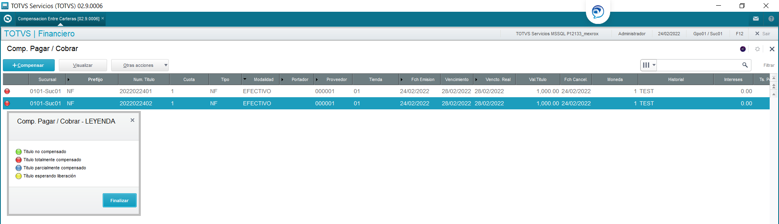The image size is (779, 224).
Task: Click the Vencimiento column header
Action: click(x=457, y=79)
